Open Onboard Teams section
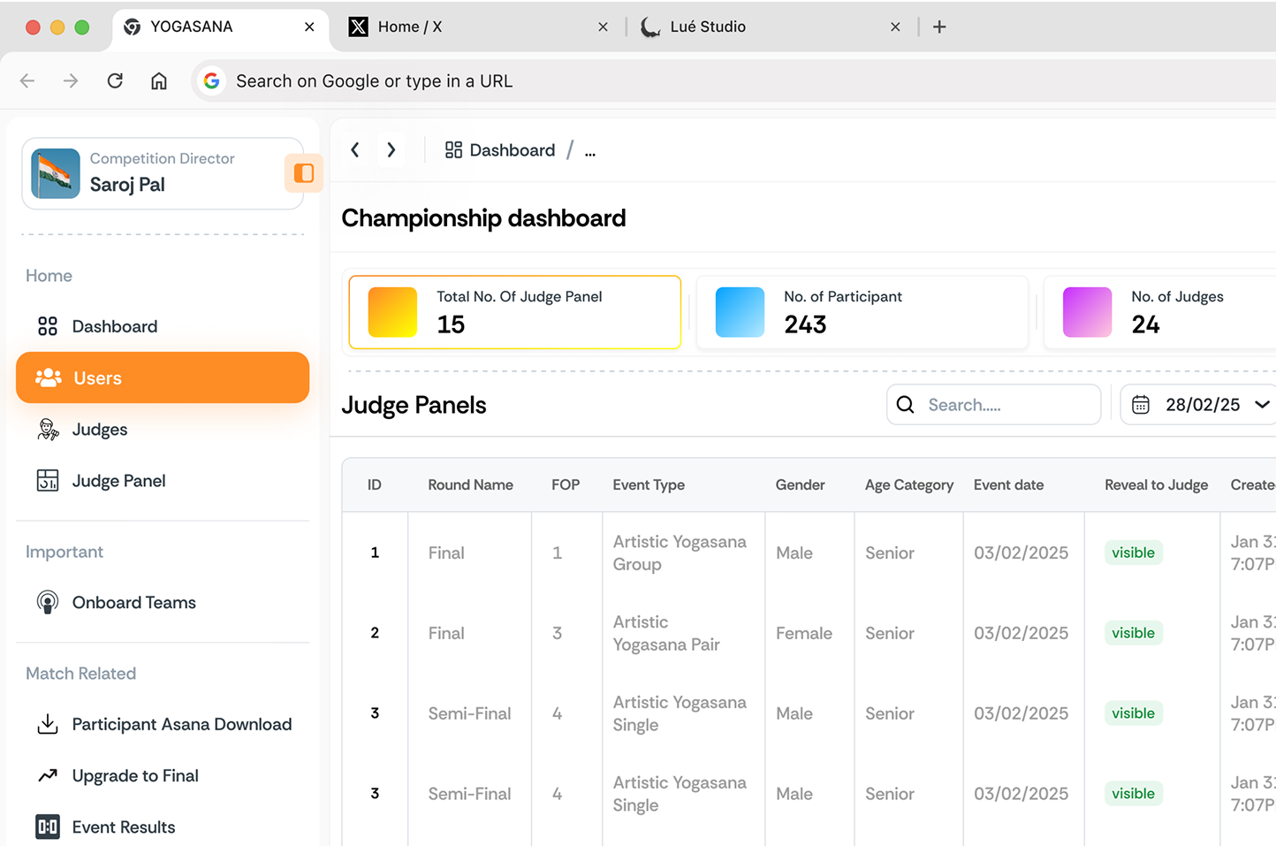 [133, 603]
